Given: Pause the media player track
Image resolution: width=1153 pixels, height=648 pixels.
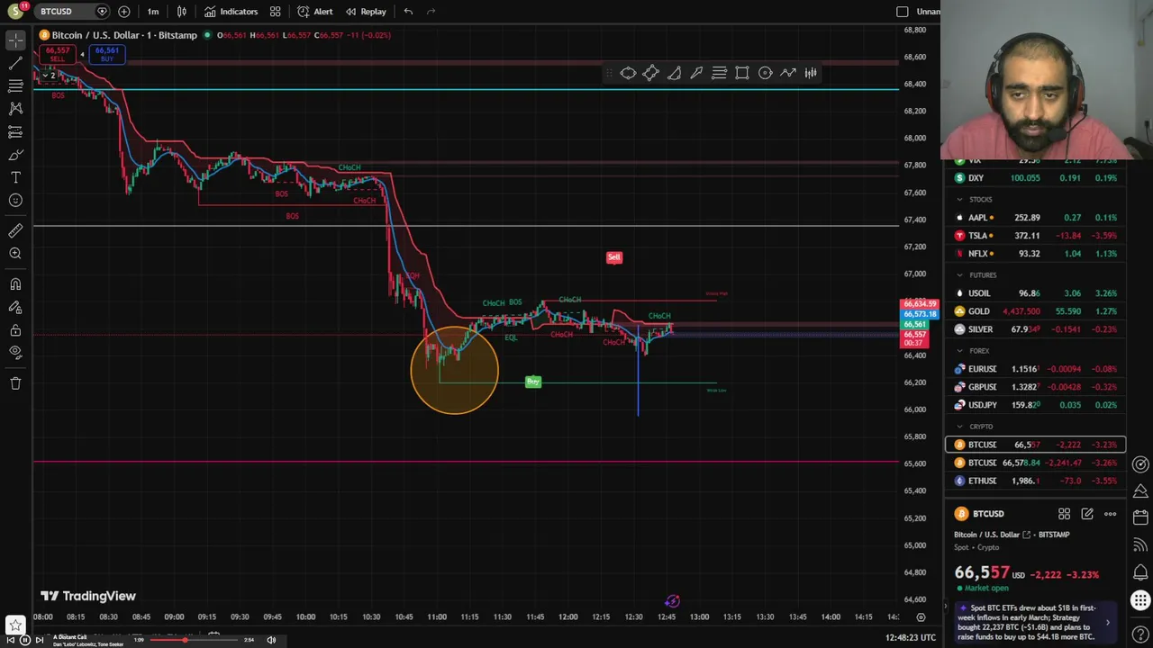Looking at the screenshot, I should (x=24, y=640).
